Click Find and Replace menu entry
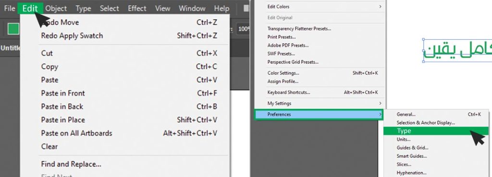 (x=129, y=164)
